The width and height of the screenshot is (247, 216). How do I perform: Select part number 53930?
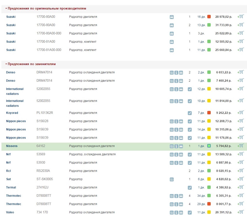(x=41, y=162)
